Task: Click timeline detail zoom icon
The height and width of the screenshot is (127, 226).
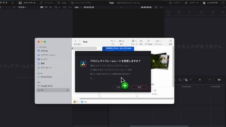Action: (x=180, y=80)
